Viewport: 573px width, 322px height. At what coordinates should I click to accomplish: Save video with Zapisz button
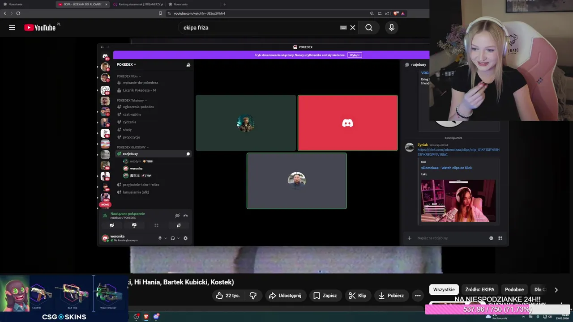click(325, 296)
